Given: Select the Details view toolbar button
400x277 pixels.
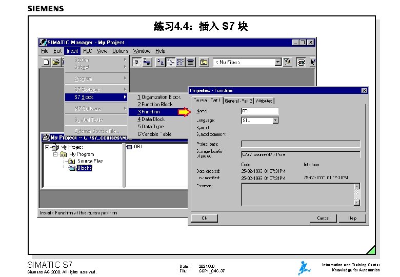Looking at the screenshot, I should (x=191, y=62).
